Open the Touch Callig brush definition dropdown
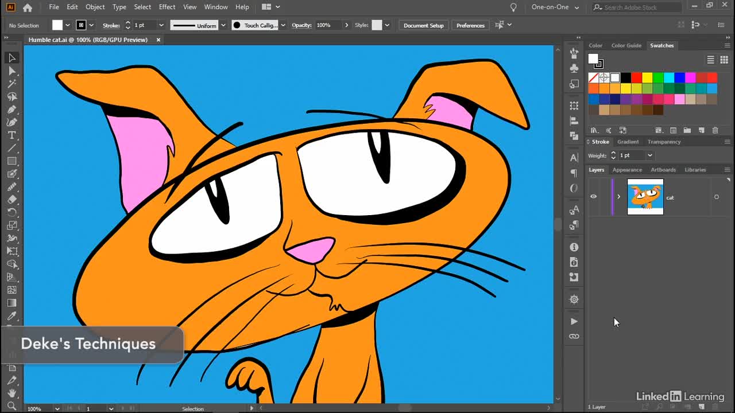Image resolution: width=735 pixels, height=413 pixels. [283, 25]
